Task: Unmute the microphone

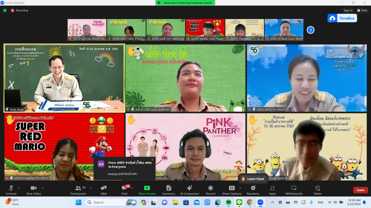Action: [x=11, y=190]
